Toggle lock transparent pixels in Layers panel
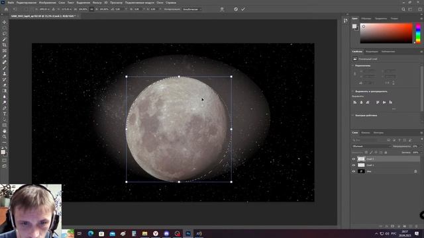The image size is (424, 238). click(x=366, y=153)
